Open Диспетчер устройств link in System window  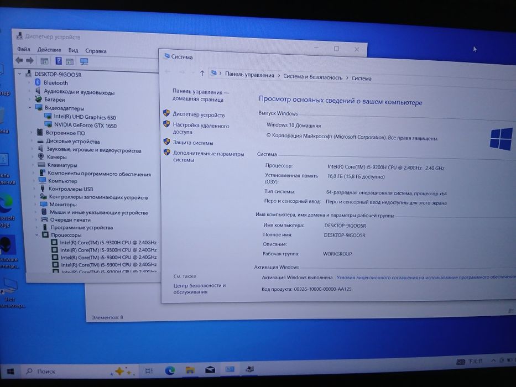[x=199, y=115]
